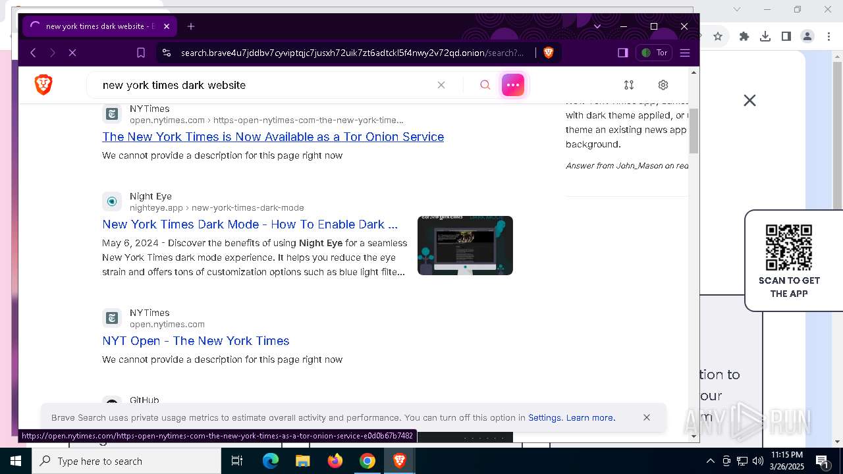843x474 pixels.
Task: Open Brave Search ranking options icon
Action: point(629,85)
